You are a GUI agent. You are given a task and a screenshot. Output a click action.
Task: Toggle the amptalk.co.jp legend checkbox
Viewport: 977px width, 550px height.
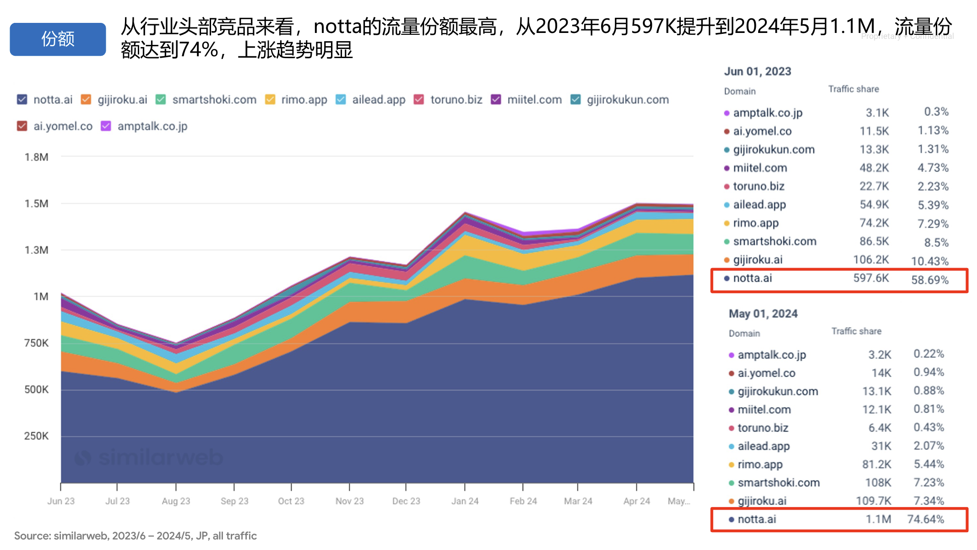point(106,126)
